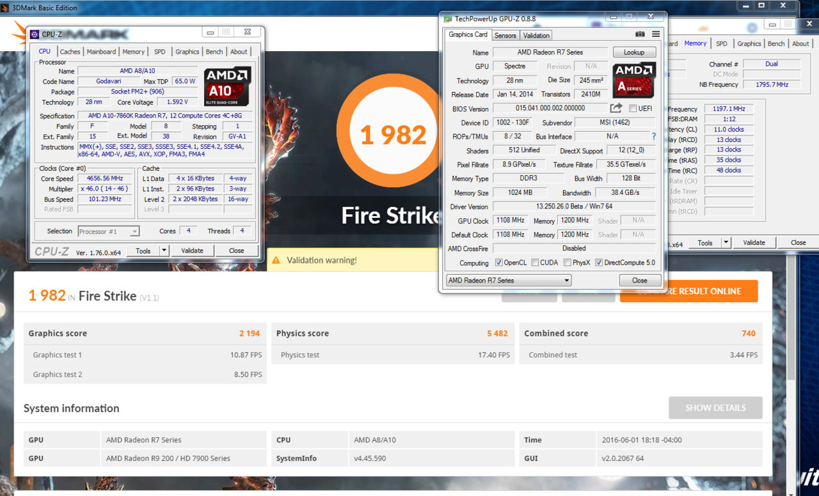Click the 3DMark vertical scrollbar
The image size is (819, 496).
coord(791,320)
